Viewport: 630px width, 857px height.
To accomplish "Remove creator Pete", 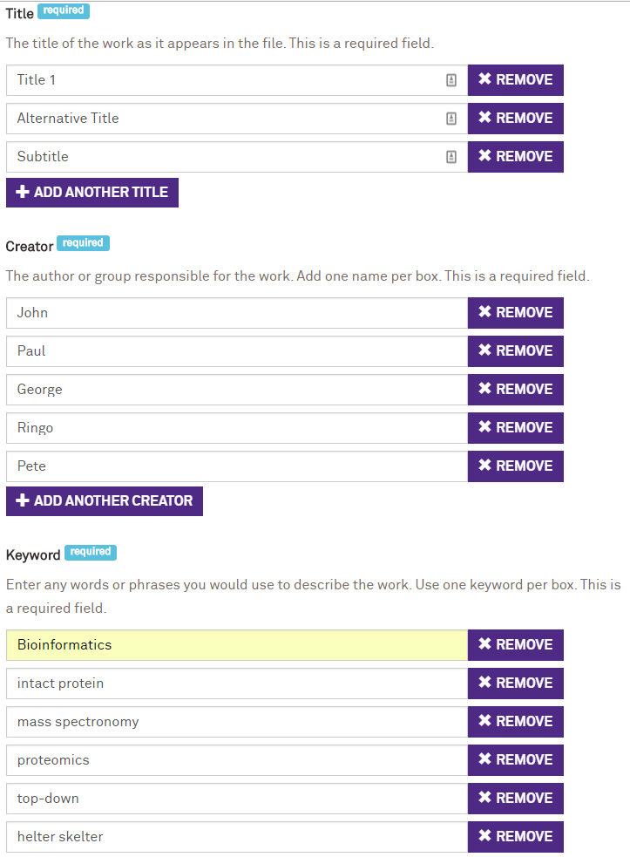I will pos(515,466).
